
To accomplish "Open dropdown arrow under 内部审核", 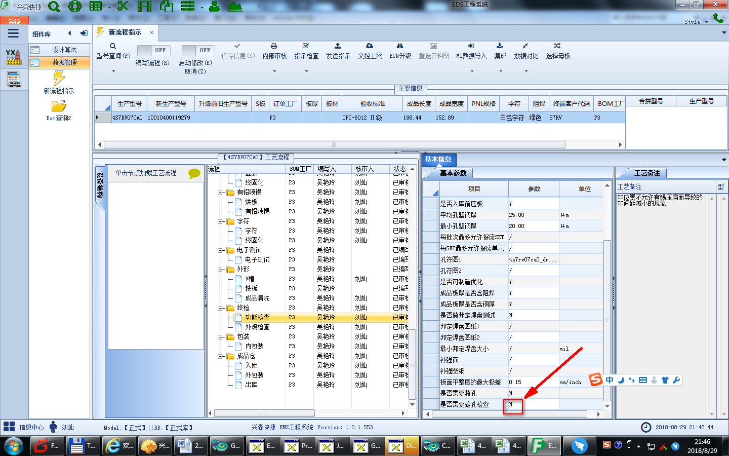I will pyautogui.click(x=274, y=71).
